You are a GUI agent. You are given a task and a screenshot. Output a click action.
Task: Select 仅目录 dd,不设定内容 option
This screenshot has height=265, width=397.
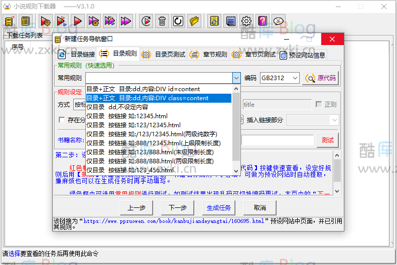159,107
